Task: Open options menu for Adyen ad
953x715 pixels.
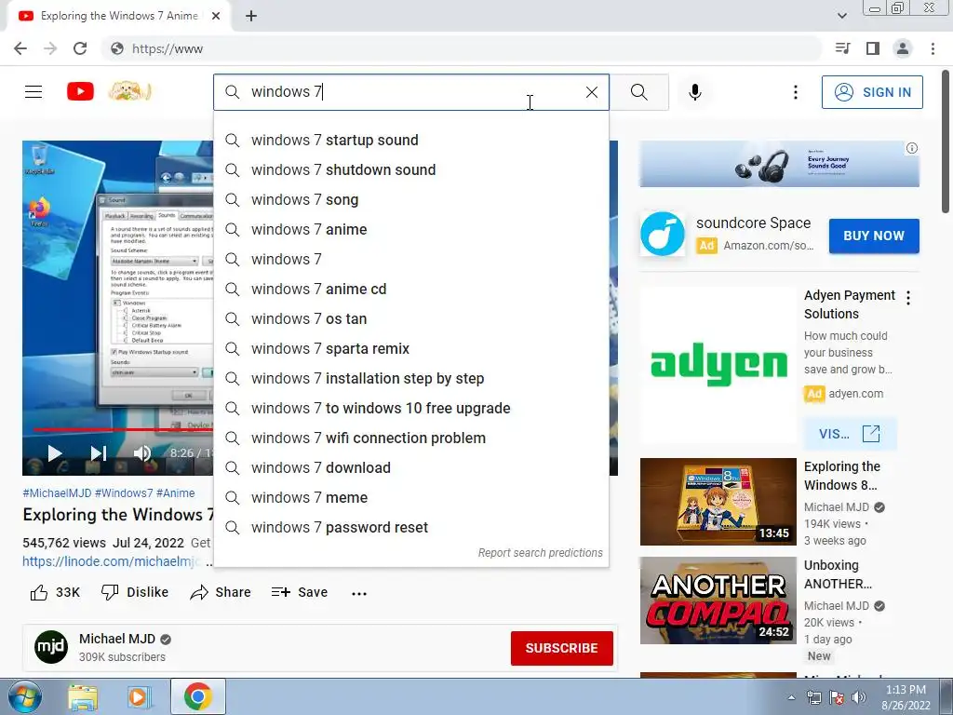Action: pos(908,298)
